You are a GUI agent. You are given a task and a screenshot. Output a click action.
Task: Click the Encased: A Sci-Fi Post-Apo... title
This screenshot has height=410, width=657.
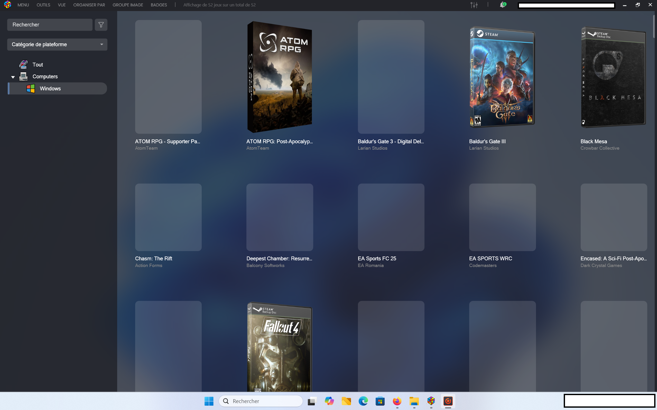point(614,259)
